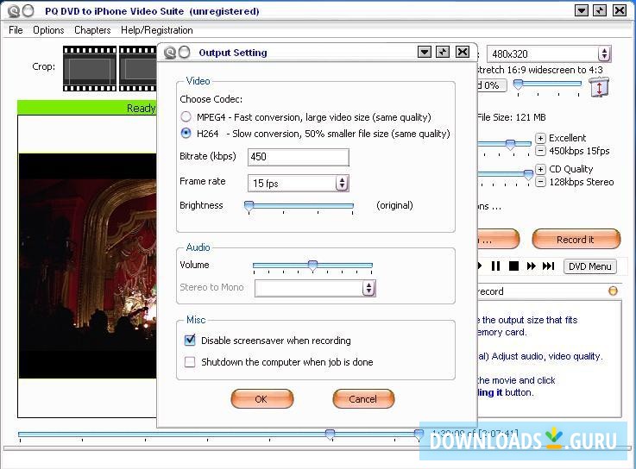Check Shutdown the computer when job is done

pyautogui.click(x=190, y=361)
